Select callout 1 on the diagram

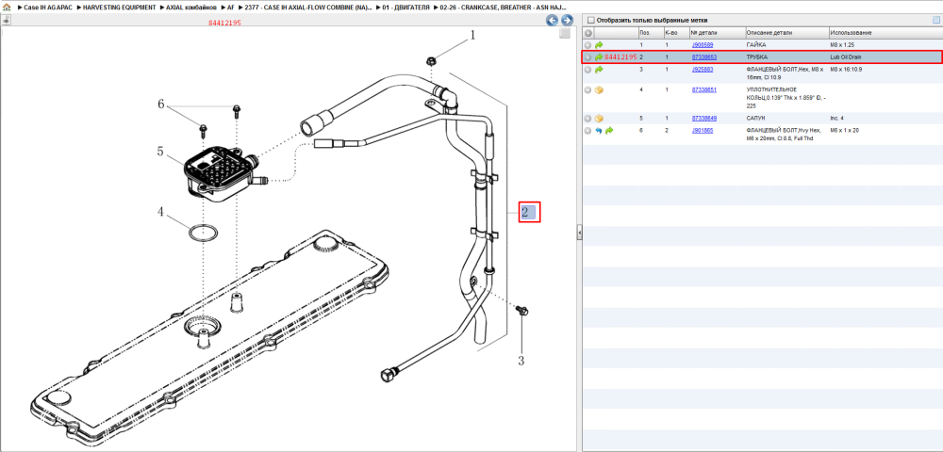pos(472,36)
